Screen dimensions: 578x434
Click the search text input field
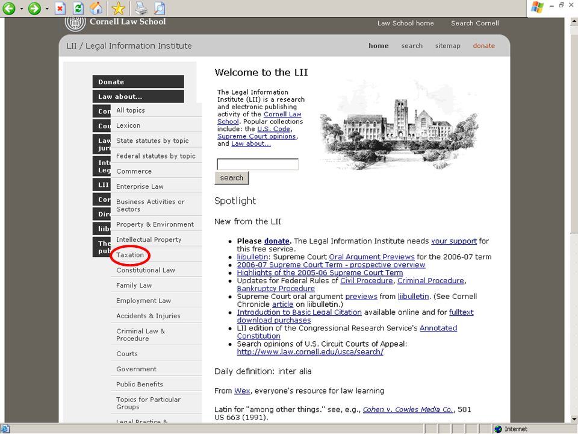pos(257,164)
